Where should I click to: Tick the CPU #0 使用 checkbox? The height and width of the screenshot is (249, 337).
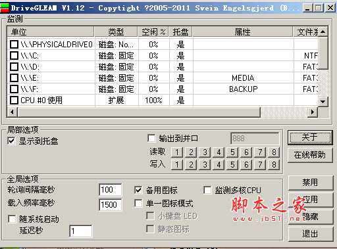tap(14, 101)
